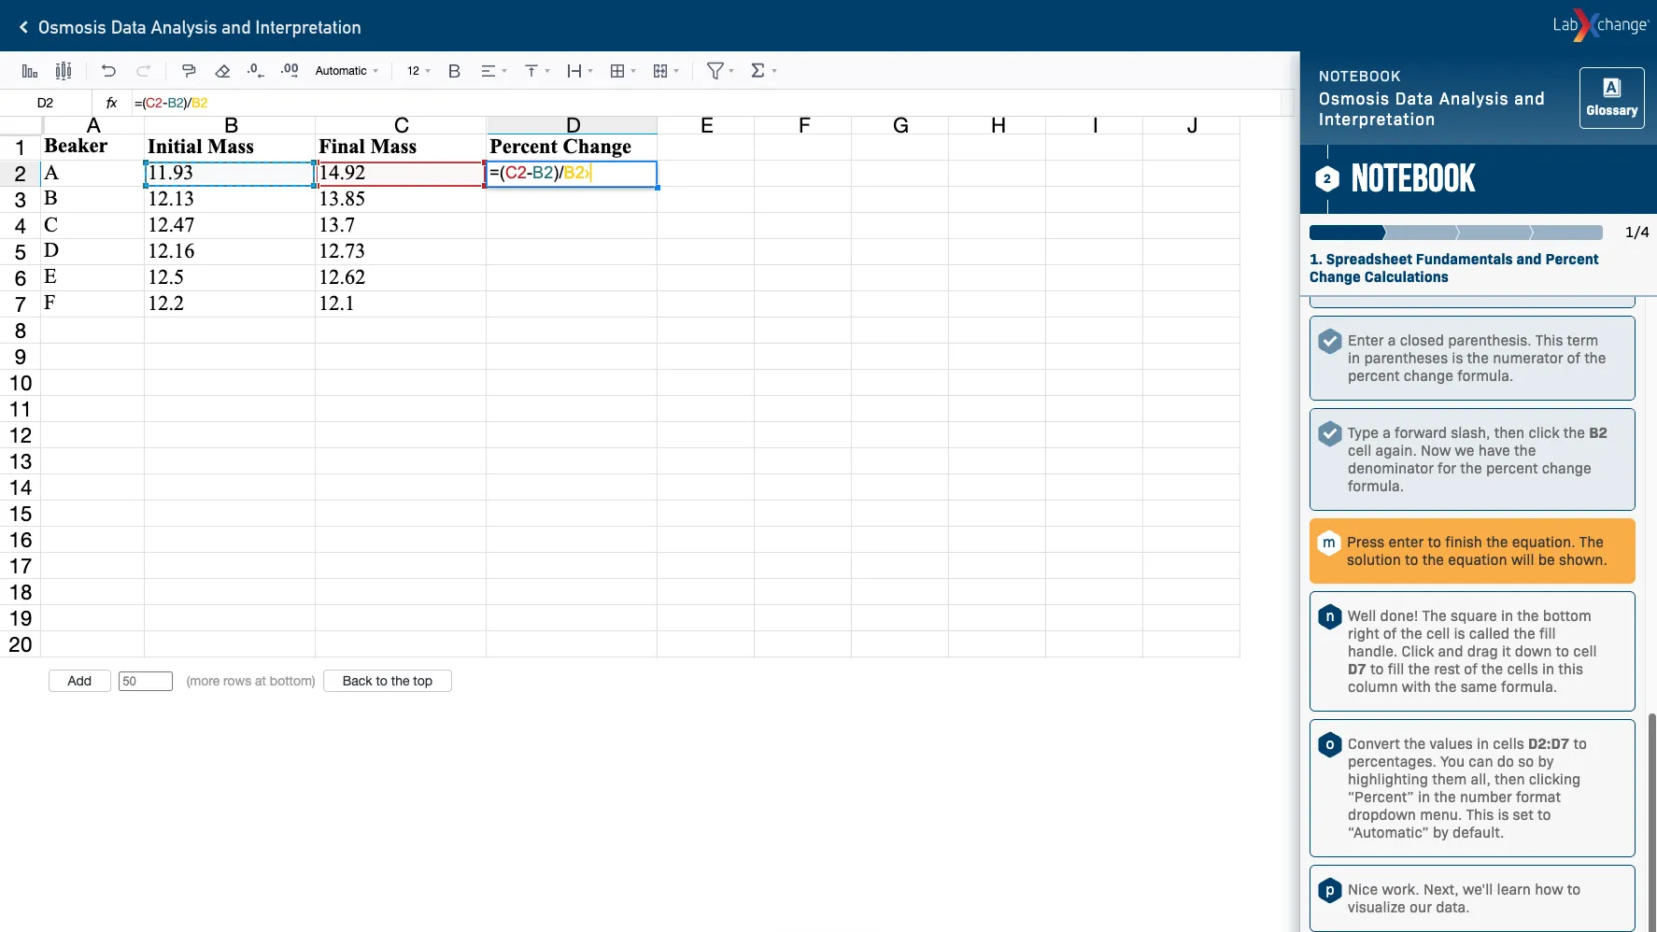1657x932 pixels.
Task: Click the insert chart bar icon
Action: coord(30,71)
